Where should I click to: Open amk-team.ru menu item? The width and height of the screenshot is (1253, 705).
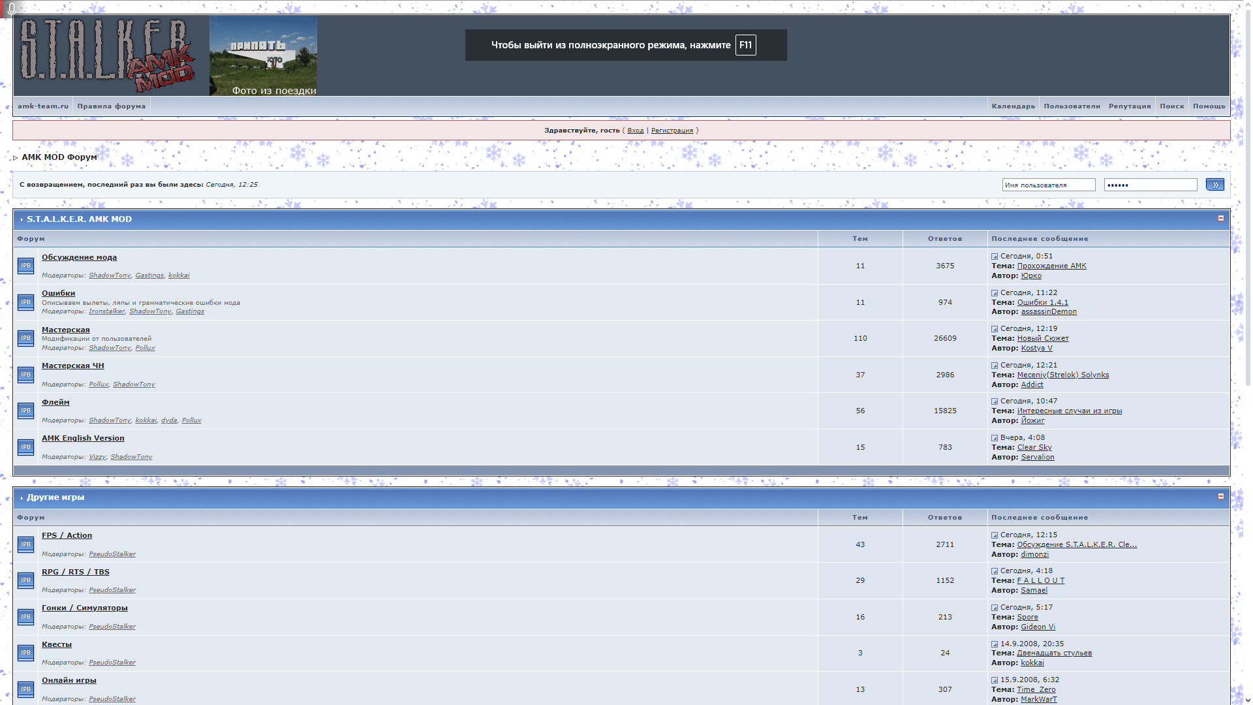43,106
